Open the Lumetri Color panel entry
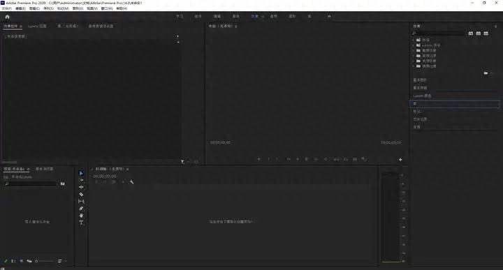Viewport: 503px width, 270px height. point(422,96)
